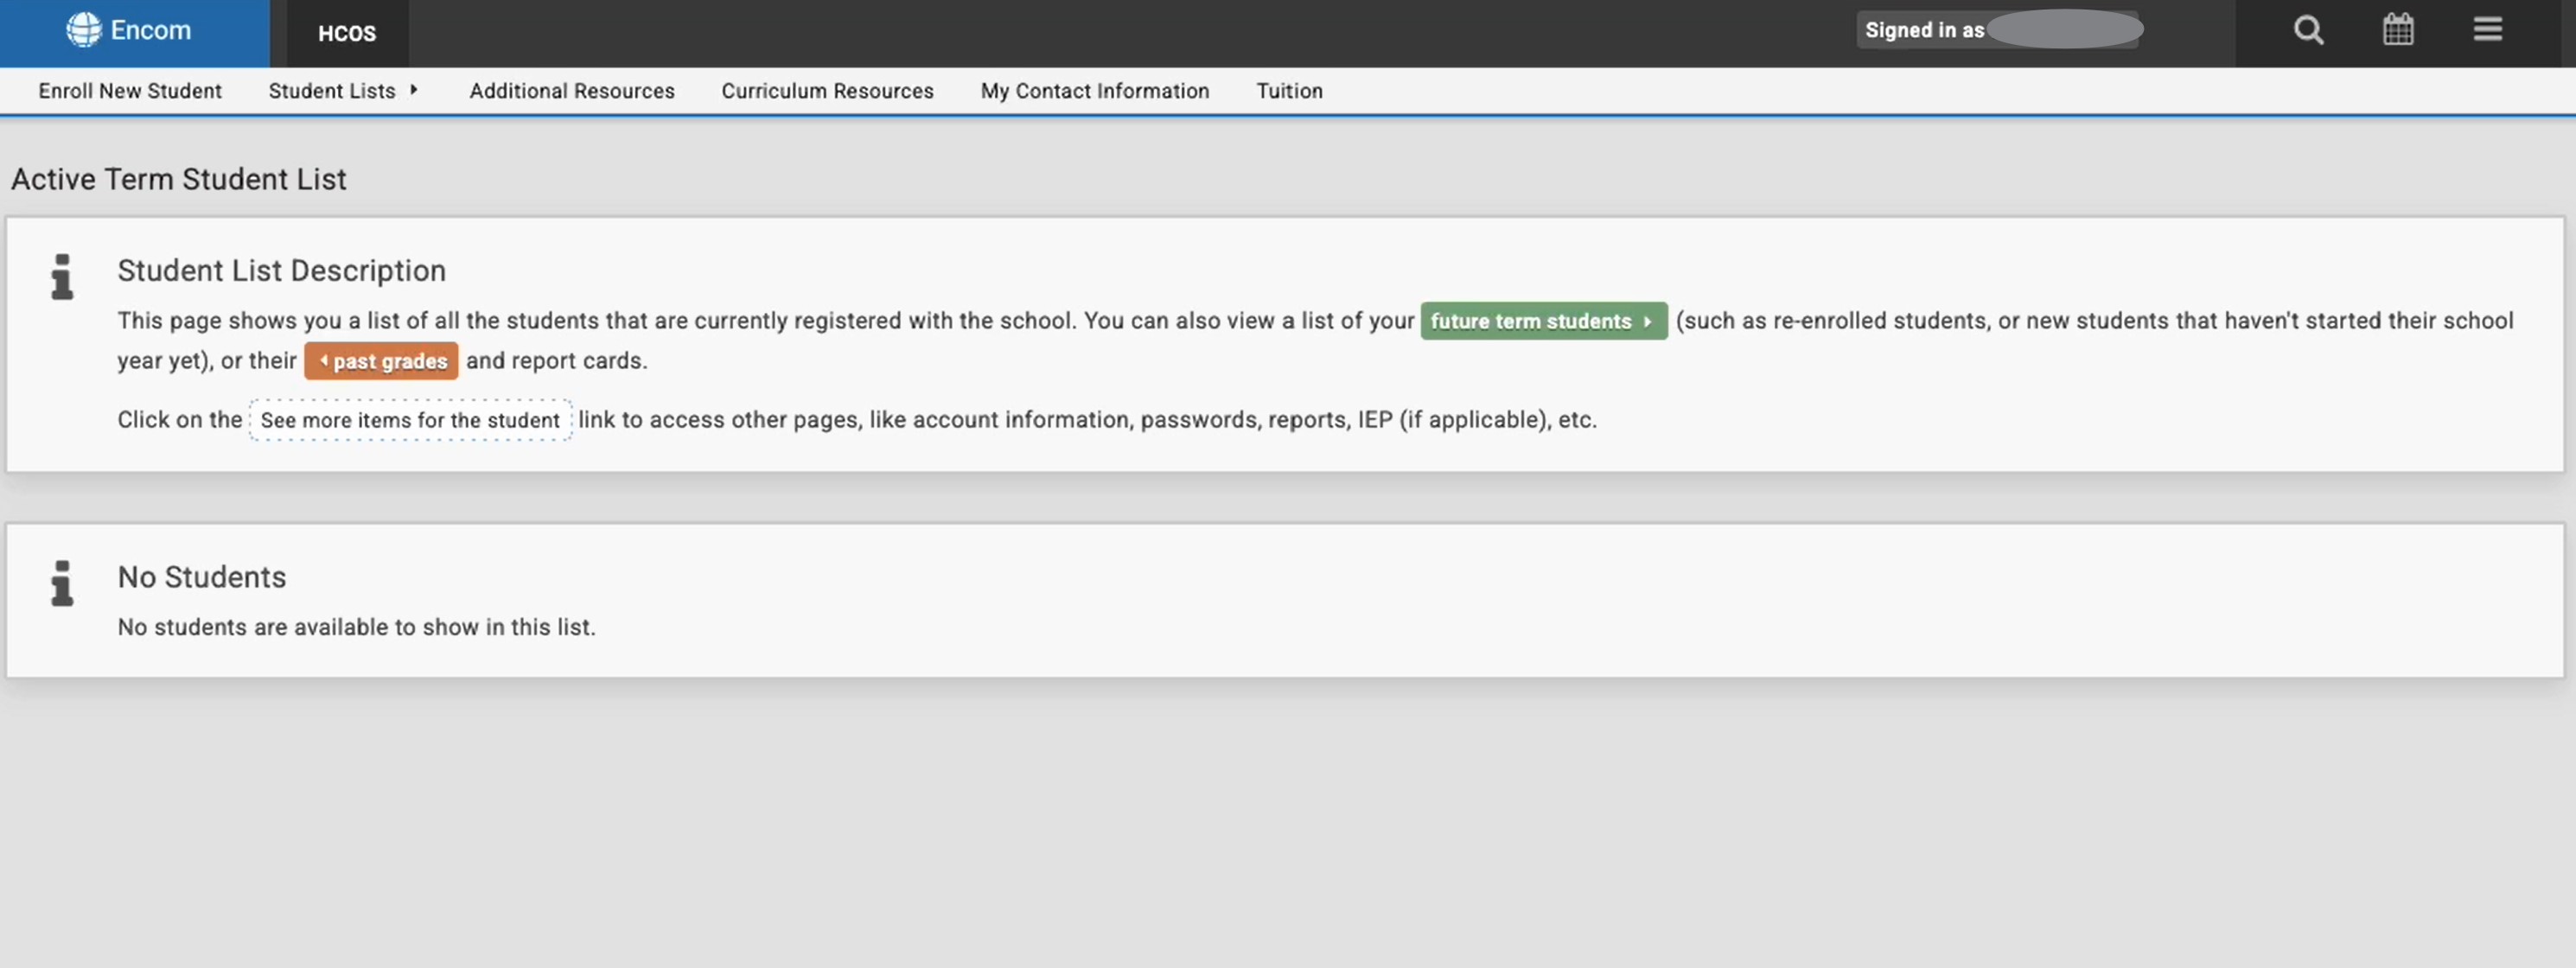This screenshot has height=968, width=2576.
Task: Click the No Students info icon
Action: pos(62,583)
